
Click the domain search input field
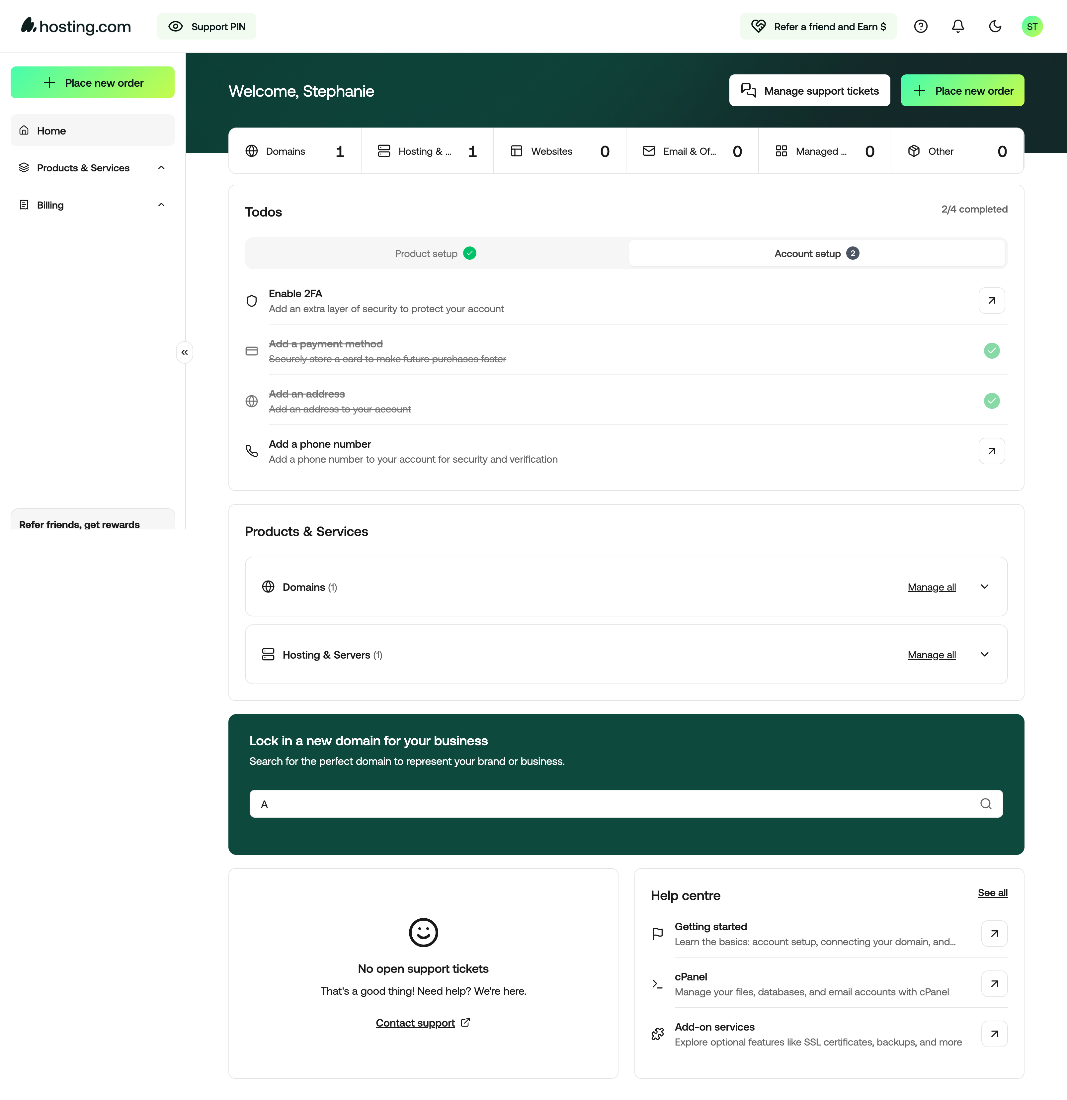coord(617,804)
